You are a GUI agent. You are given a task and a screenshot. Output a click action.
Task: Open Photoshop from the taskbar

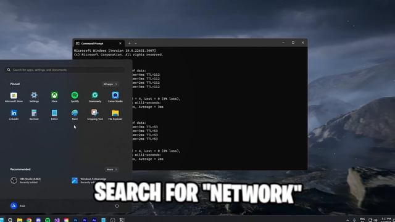click(75, 220)
